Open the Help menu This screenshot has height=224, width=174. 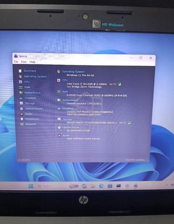32,62
